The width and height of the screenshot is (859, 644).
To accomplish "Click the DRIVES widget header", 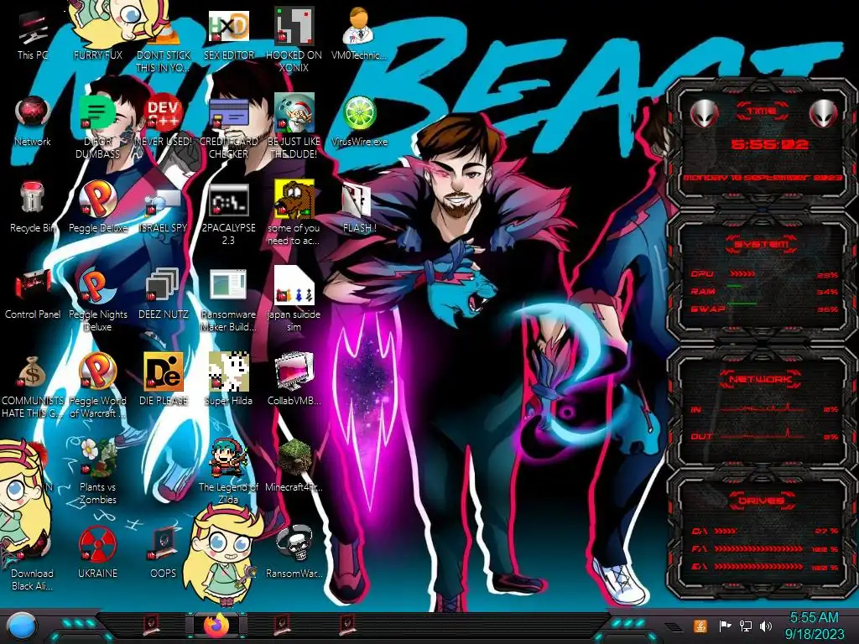I will click(x=761, y=500).
